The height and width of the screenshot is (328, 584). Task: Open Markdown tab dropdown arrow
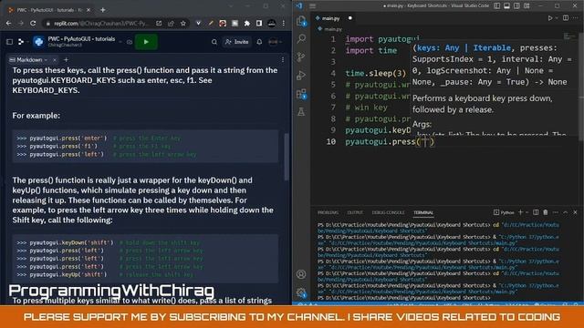point(46,60)
